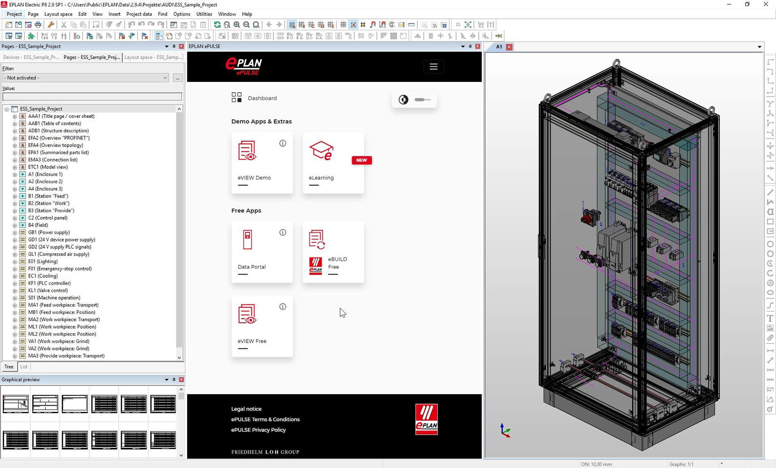
Task: Click the zoom in magnifier icon
Action: [237, 25]
